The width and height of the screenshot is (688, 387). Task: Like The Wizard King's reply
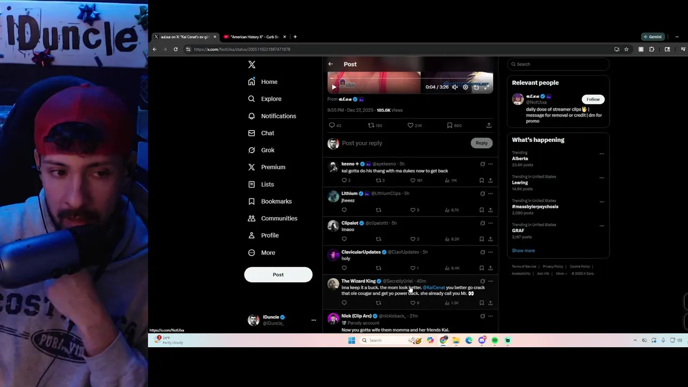click(x=414, y=303)
